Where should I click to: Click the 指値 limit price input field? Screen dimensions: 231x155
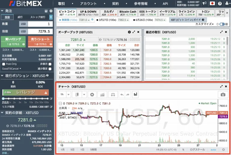40,32
